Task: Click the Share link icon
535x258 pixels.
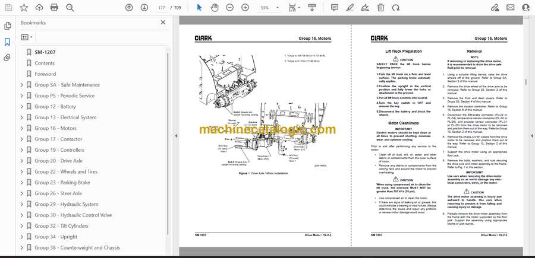Action: point(495,8)
